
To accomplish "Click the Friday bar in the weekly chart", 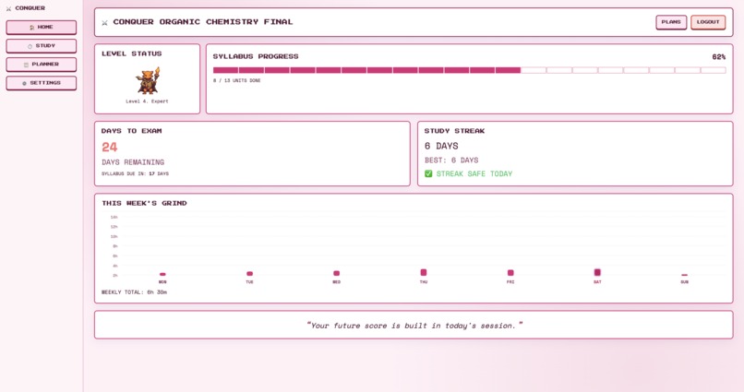I will pos(510,272).
